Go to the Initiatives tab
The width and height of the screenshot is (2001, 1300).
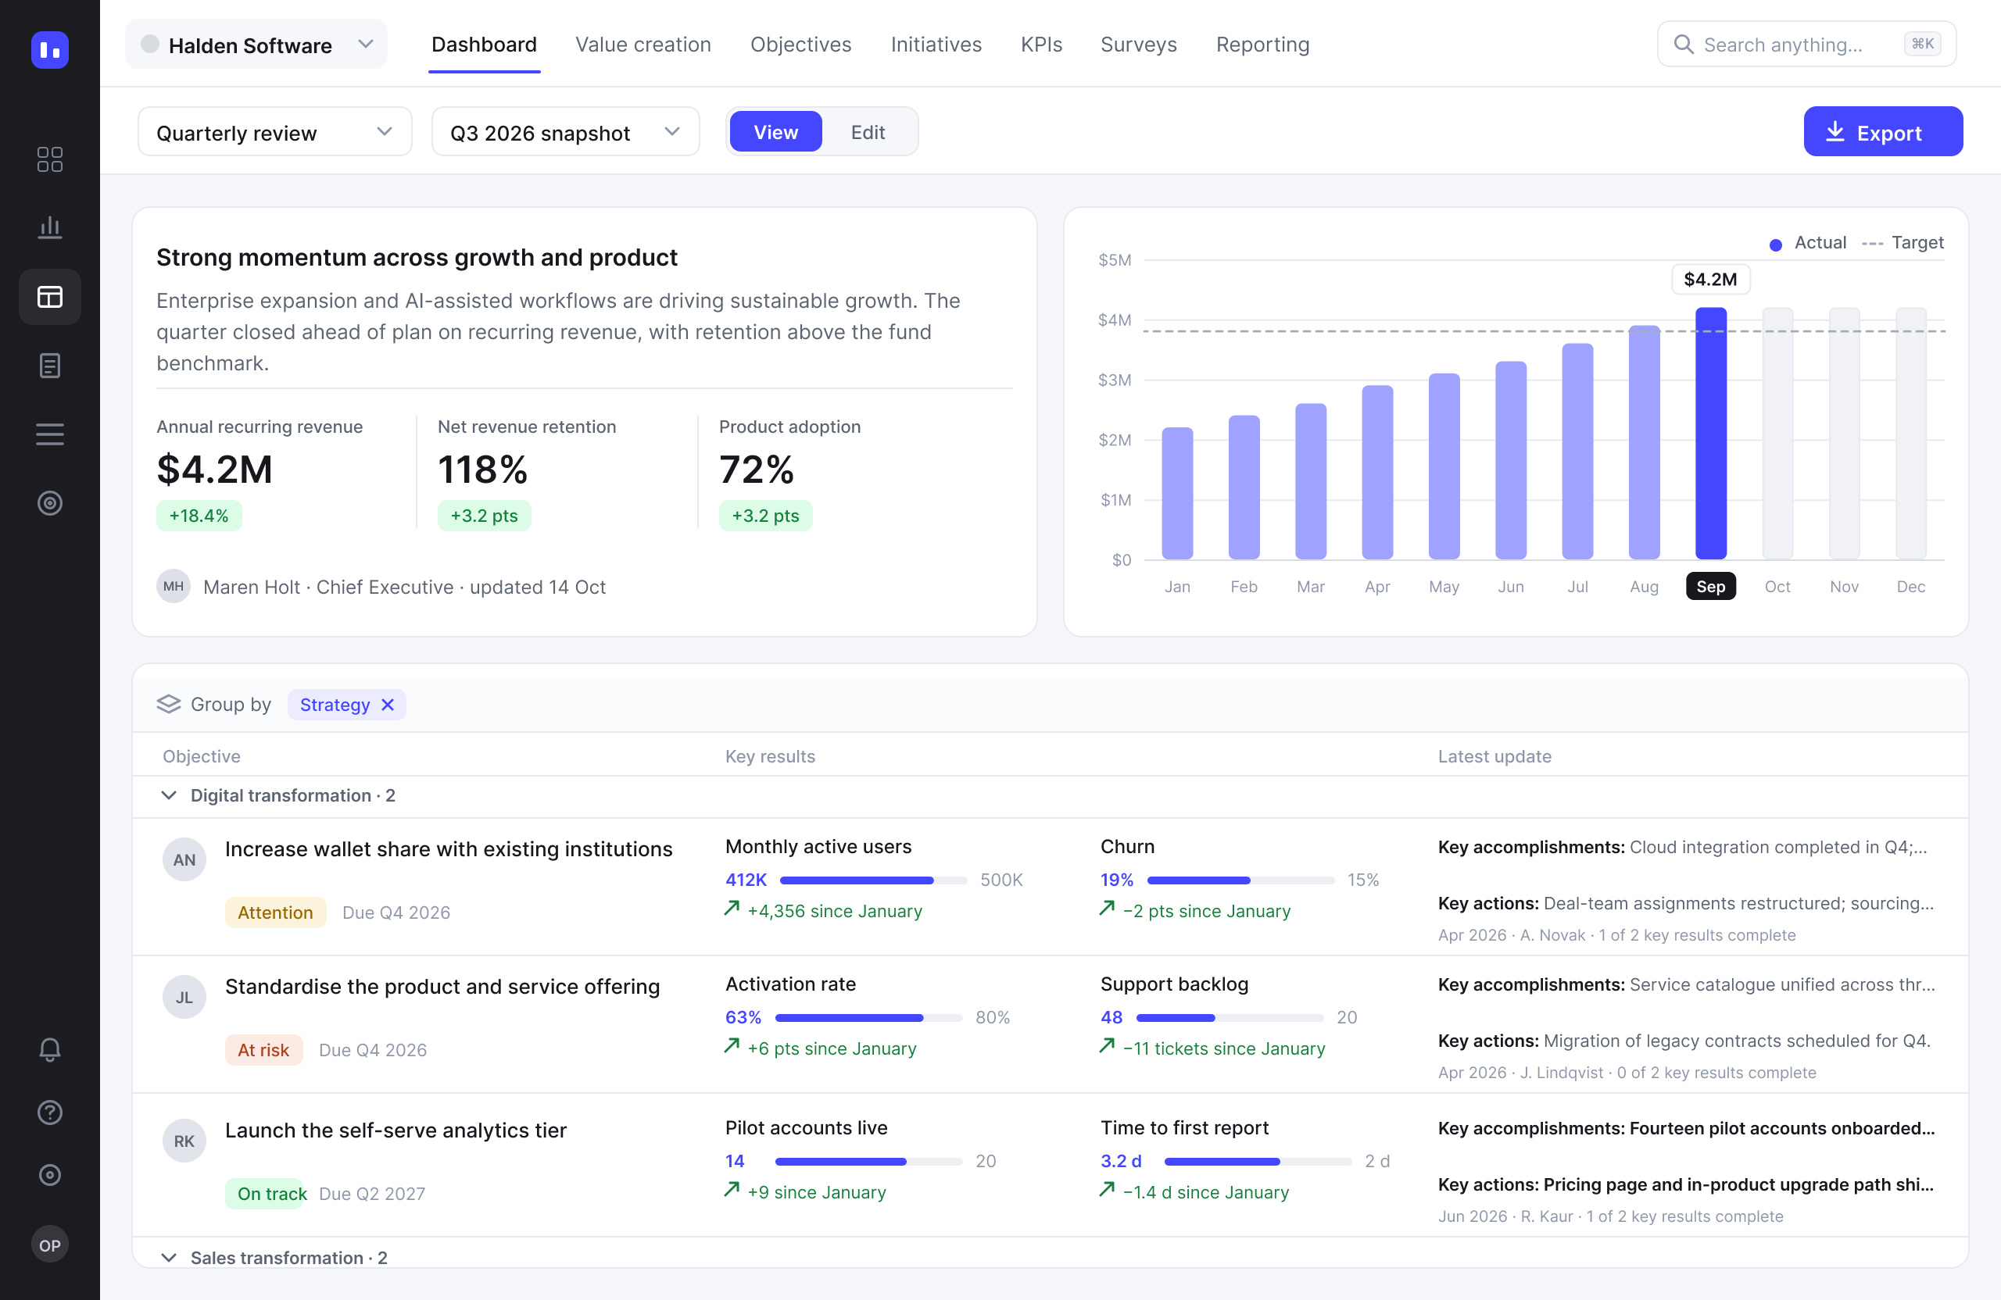pos(936,45)
